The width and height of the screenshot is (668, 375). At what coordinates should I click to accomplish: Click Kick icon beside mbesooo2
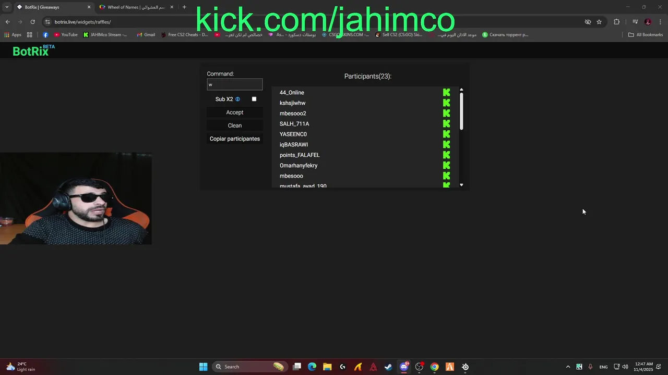pyautogui.click(x=446, y=113)
